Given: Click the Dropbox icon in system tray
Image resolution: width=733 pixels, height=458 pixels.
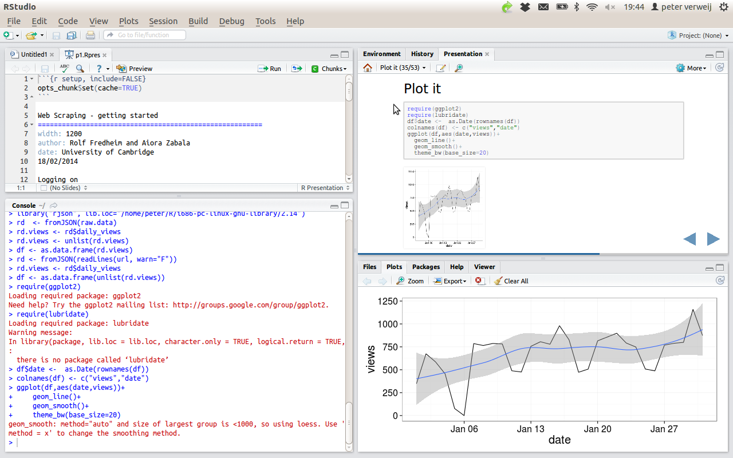Looking at the screenshot, I should (x=525, y=7).
